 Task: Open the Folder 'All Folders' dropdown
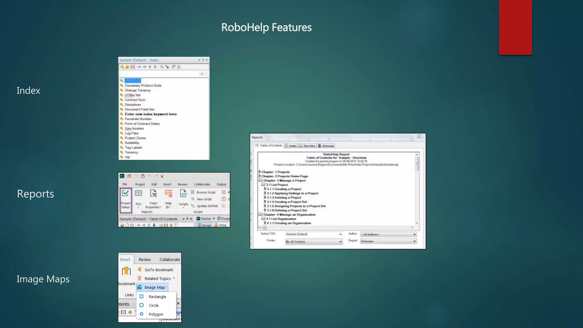pyautogui.click(x=314, y=242)
